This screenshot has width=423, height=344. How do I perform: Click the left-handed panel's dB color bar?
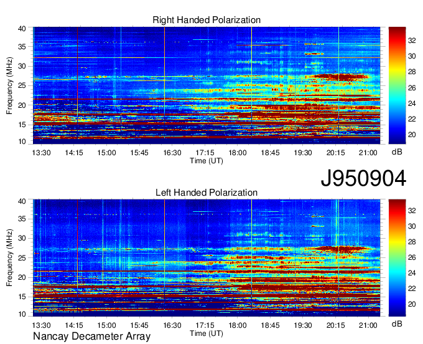point(397,258)
